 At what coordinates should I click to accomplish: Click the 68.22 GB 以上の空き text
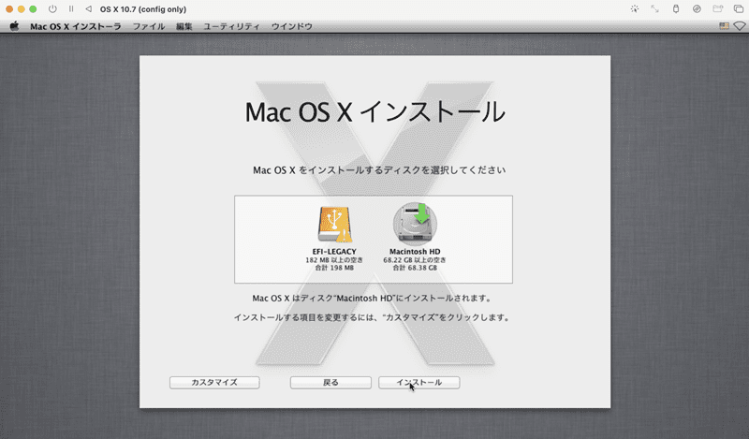(415, 260)
